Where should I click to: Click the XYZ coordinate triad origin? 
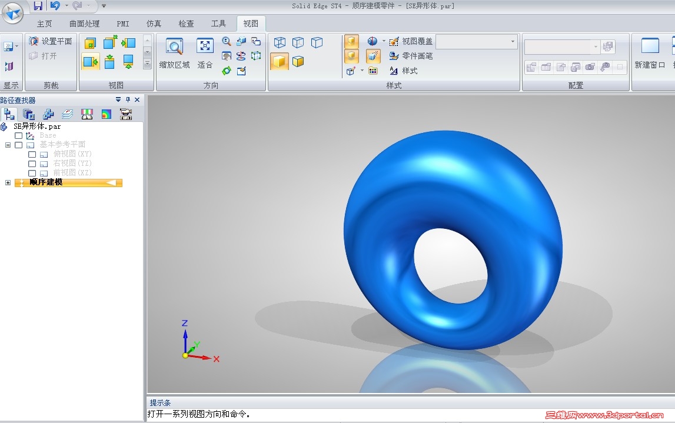pyautogui.click(x=185, y=355)
